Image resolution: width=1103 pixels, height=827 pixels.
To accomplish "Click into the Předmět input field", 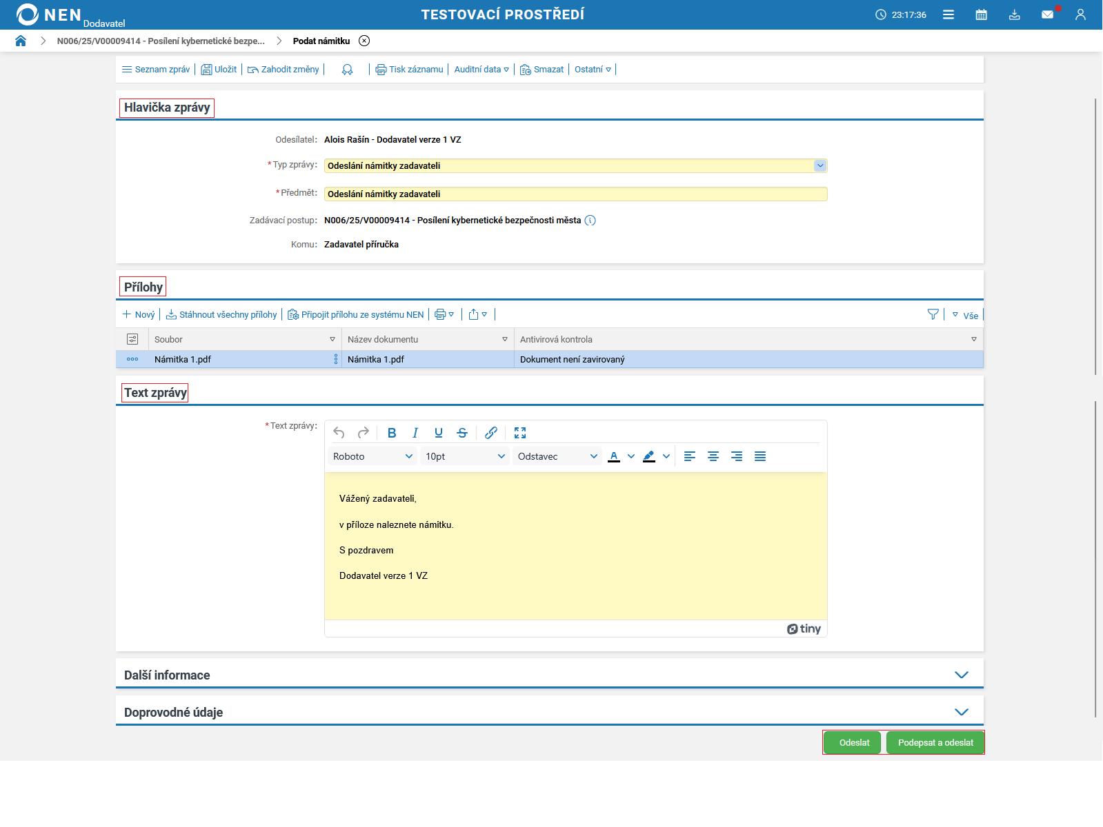I will coord(575,194).
